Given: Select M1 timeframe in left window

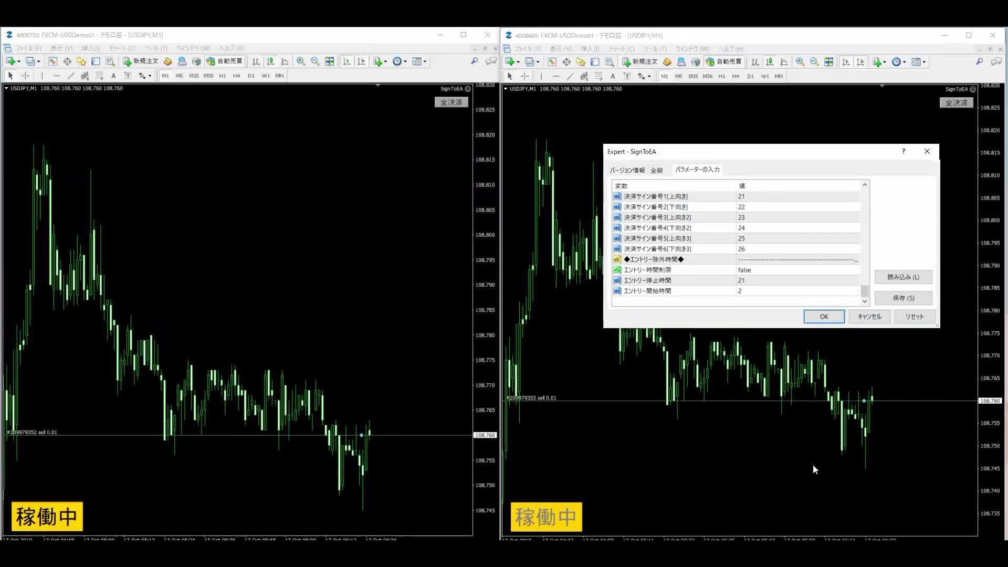Looking at the screenshot, I should (165, 76).
